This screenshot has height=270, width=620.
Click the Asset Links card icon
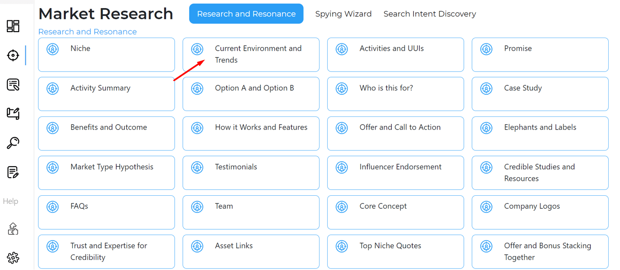(197, 246)
